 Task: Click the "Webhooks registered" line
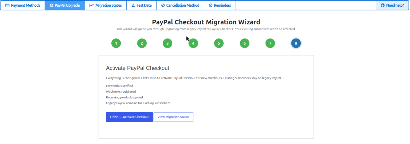click(x=121, y=91)
